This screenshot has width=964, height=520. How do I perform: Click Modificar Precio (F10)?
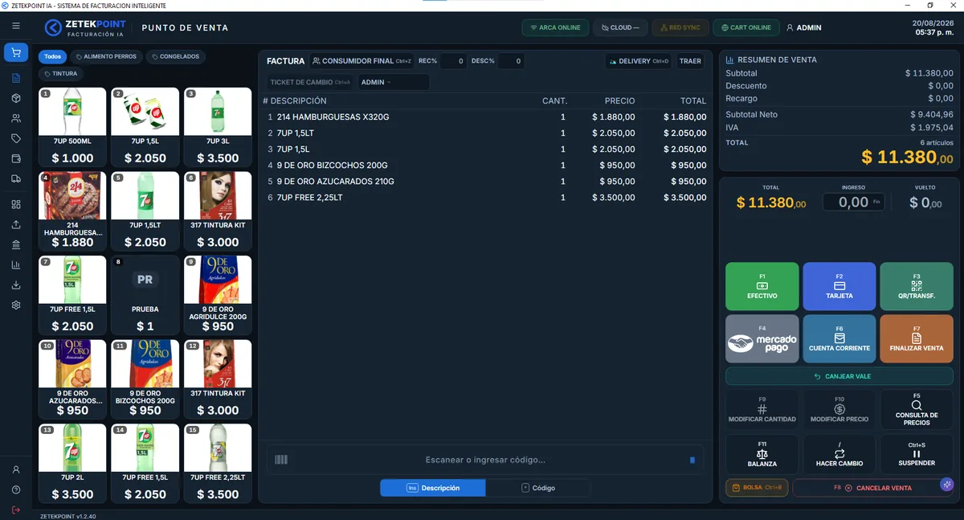[x=839, y=410]
